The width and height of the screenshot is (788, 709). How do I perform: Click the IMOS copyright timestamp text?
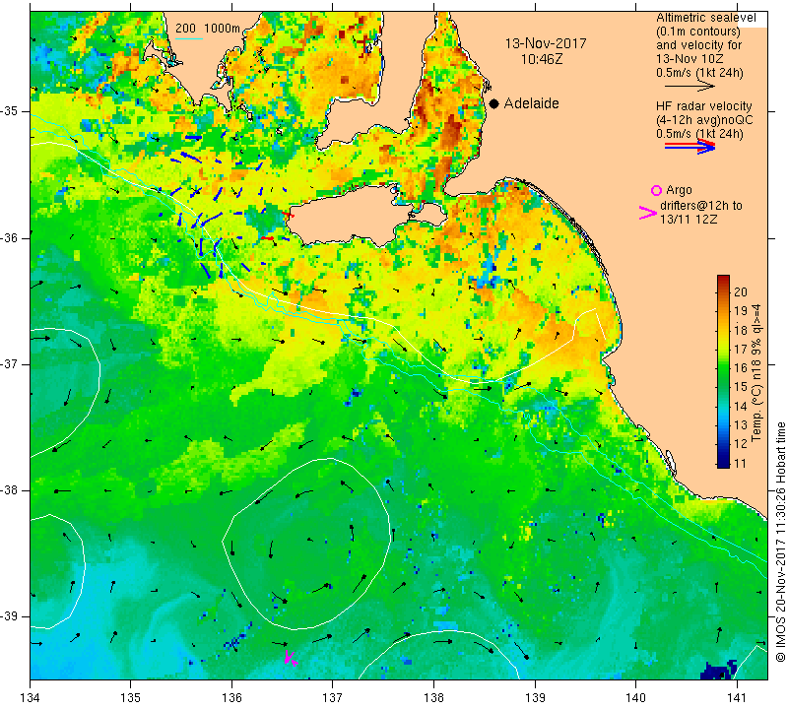tap(780, 542)
